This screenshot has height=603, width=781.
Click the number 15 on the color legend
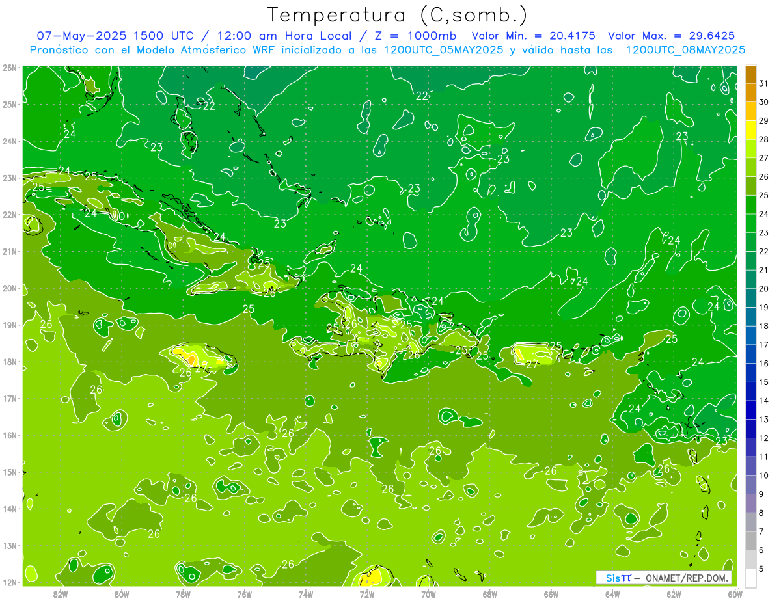(x=764, y=382)
